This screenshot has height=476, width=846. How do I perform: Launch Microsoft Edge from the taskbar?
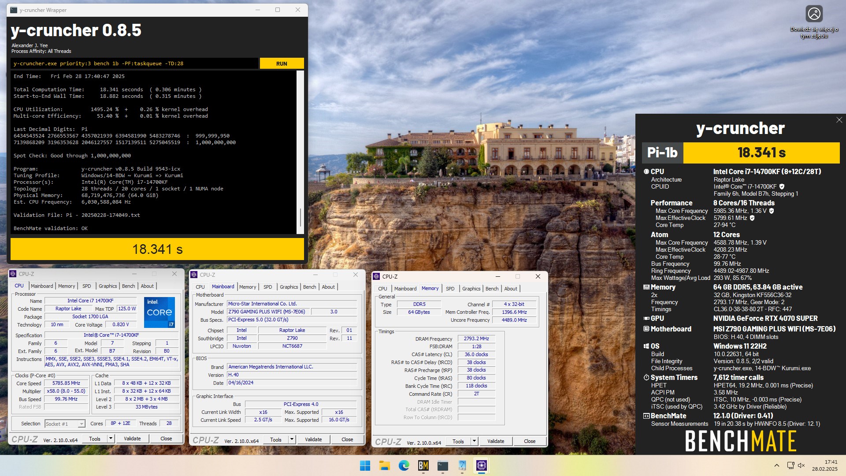point(404,465)
